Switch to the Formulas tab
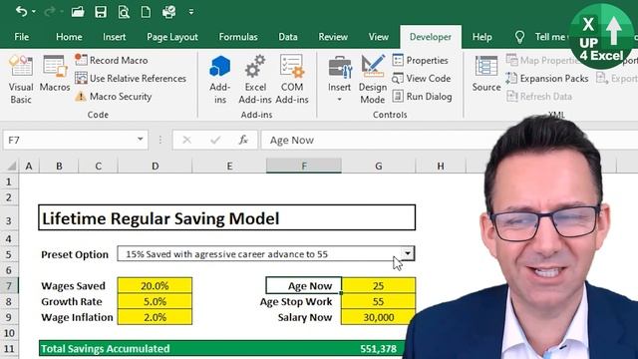This screenshot has width=638, height=359. pos(238,37)
